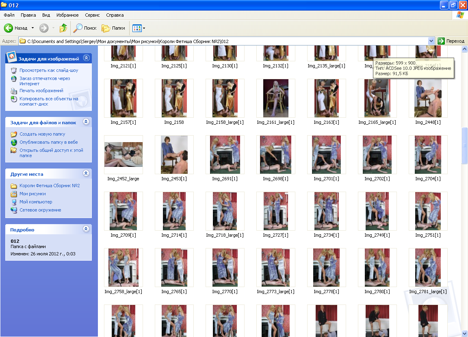Select the Img_2691[1] thumbnail

(x=225, y=154)
